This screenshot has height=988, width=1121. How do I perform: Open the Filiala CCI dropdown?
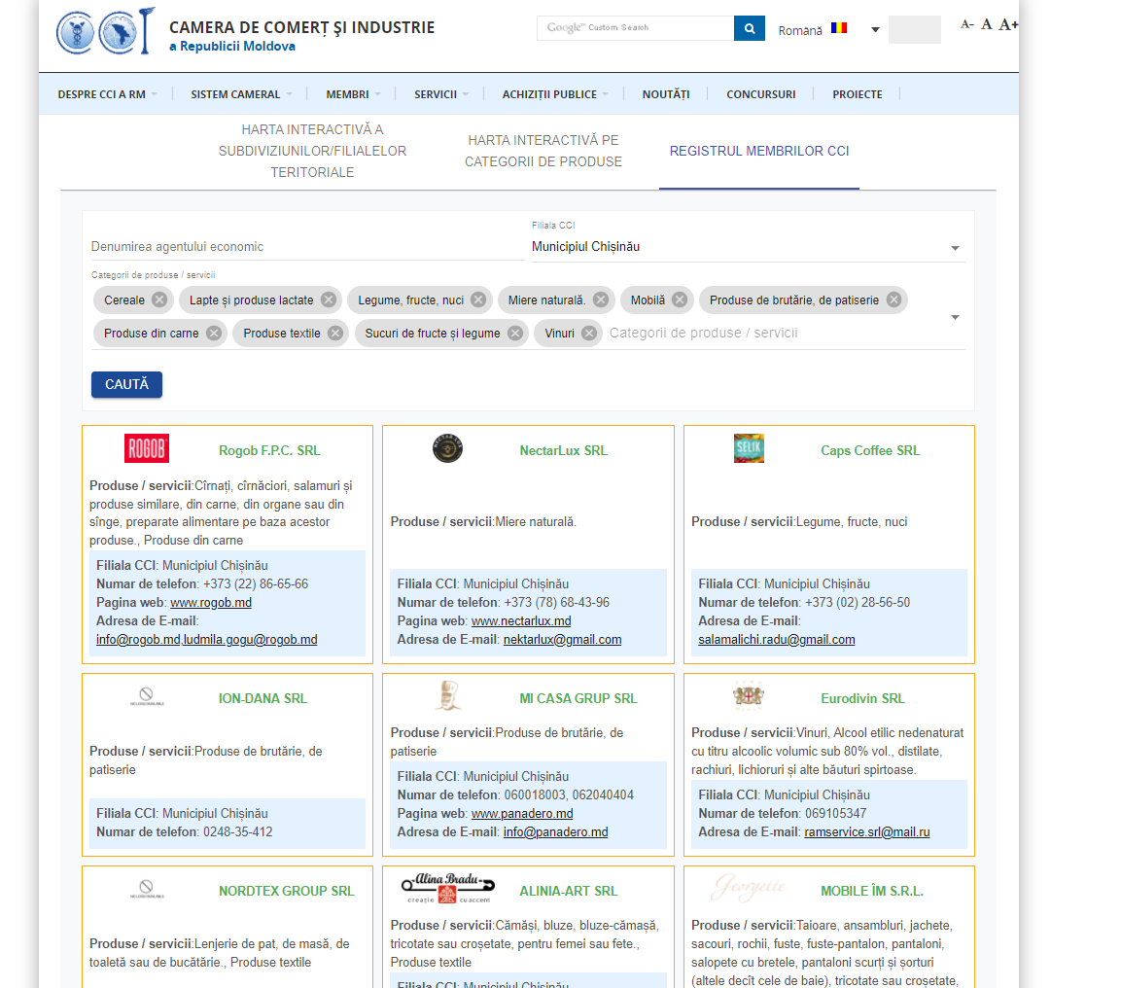pos(747,247)
